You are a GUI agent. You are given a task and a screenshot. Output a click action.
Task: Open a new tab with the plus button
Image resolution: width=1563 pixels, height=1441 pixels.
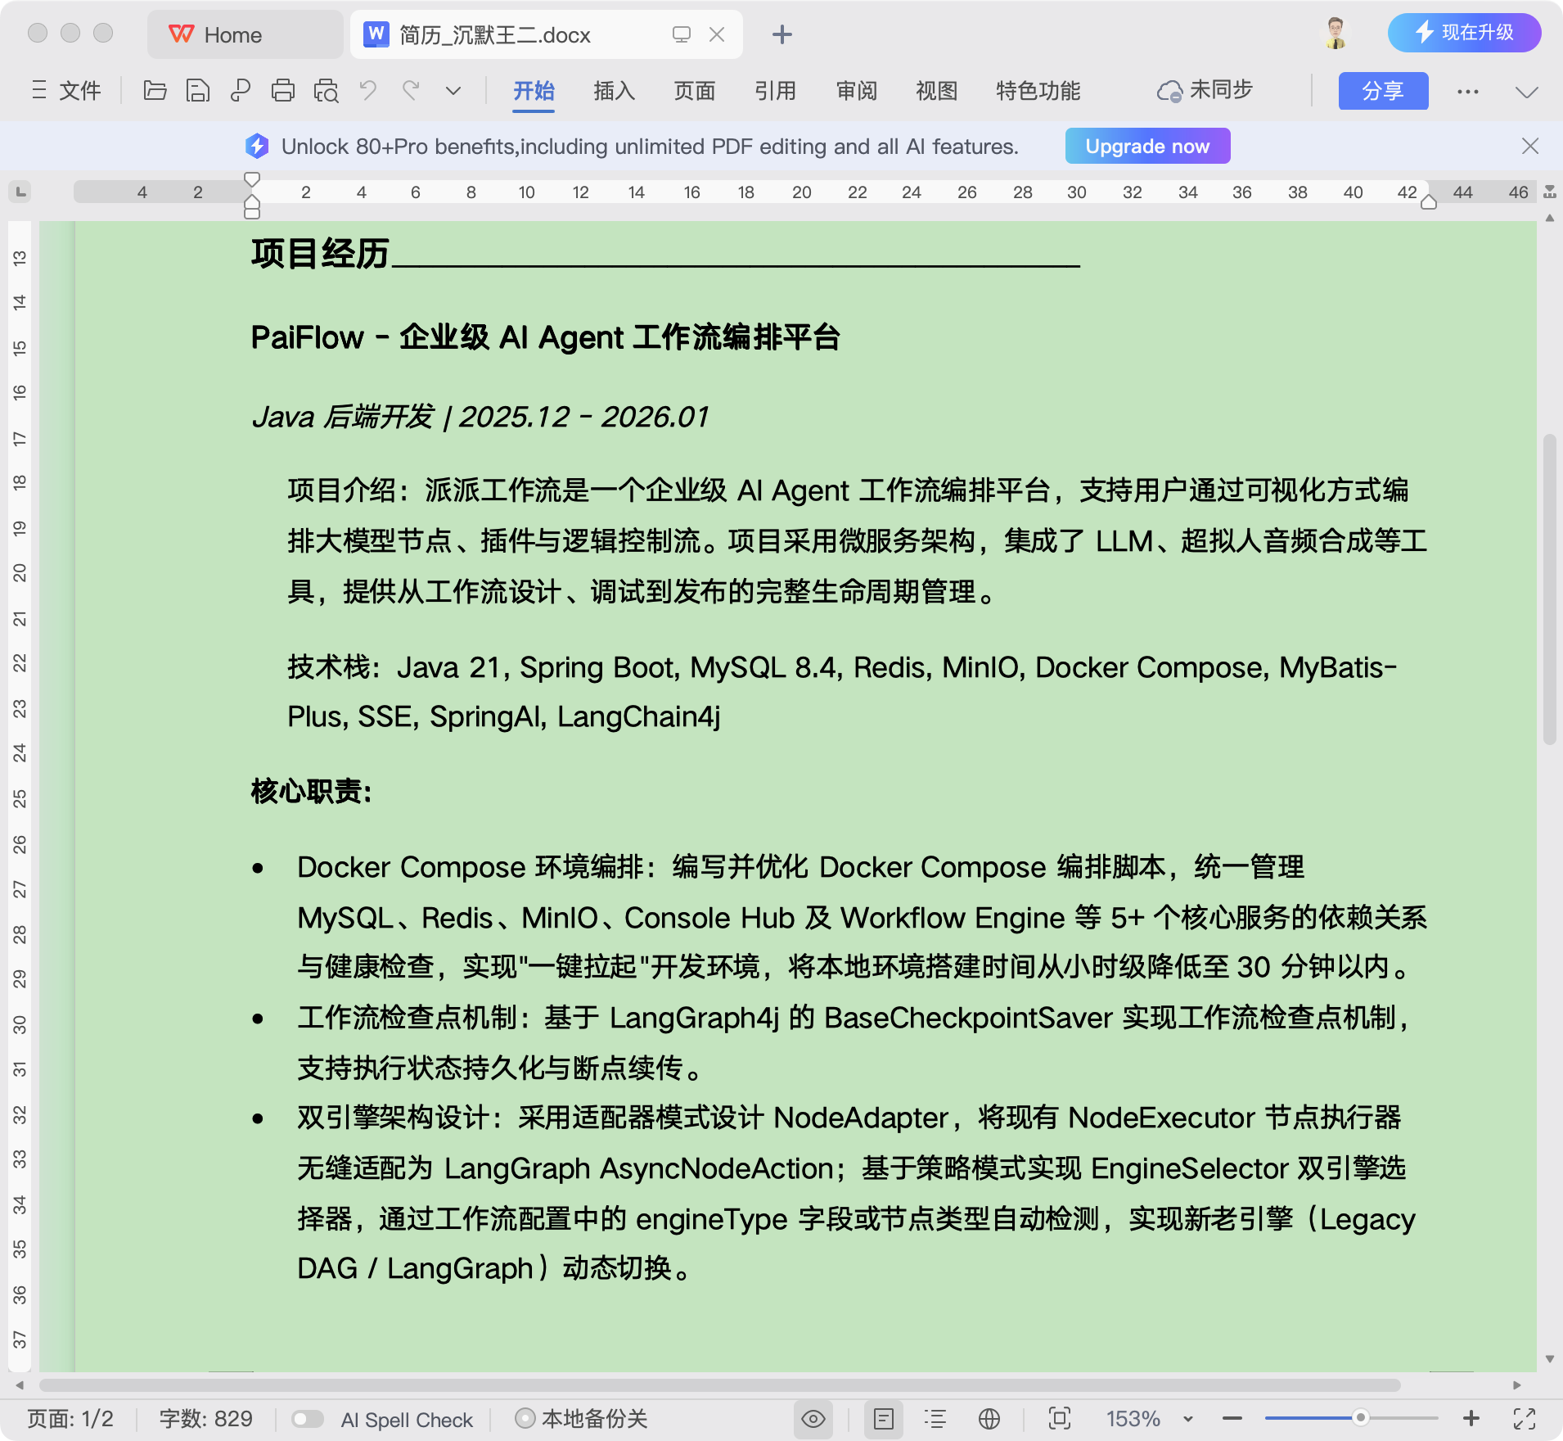tap(781, 34)
